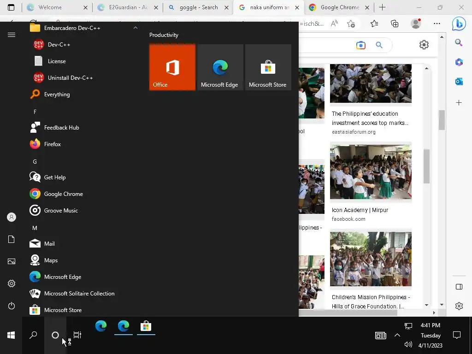Switch to the Google Chrome browser tab
The height and width of the screenshot is (354, 472).
coord(340,7)
